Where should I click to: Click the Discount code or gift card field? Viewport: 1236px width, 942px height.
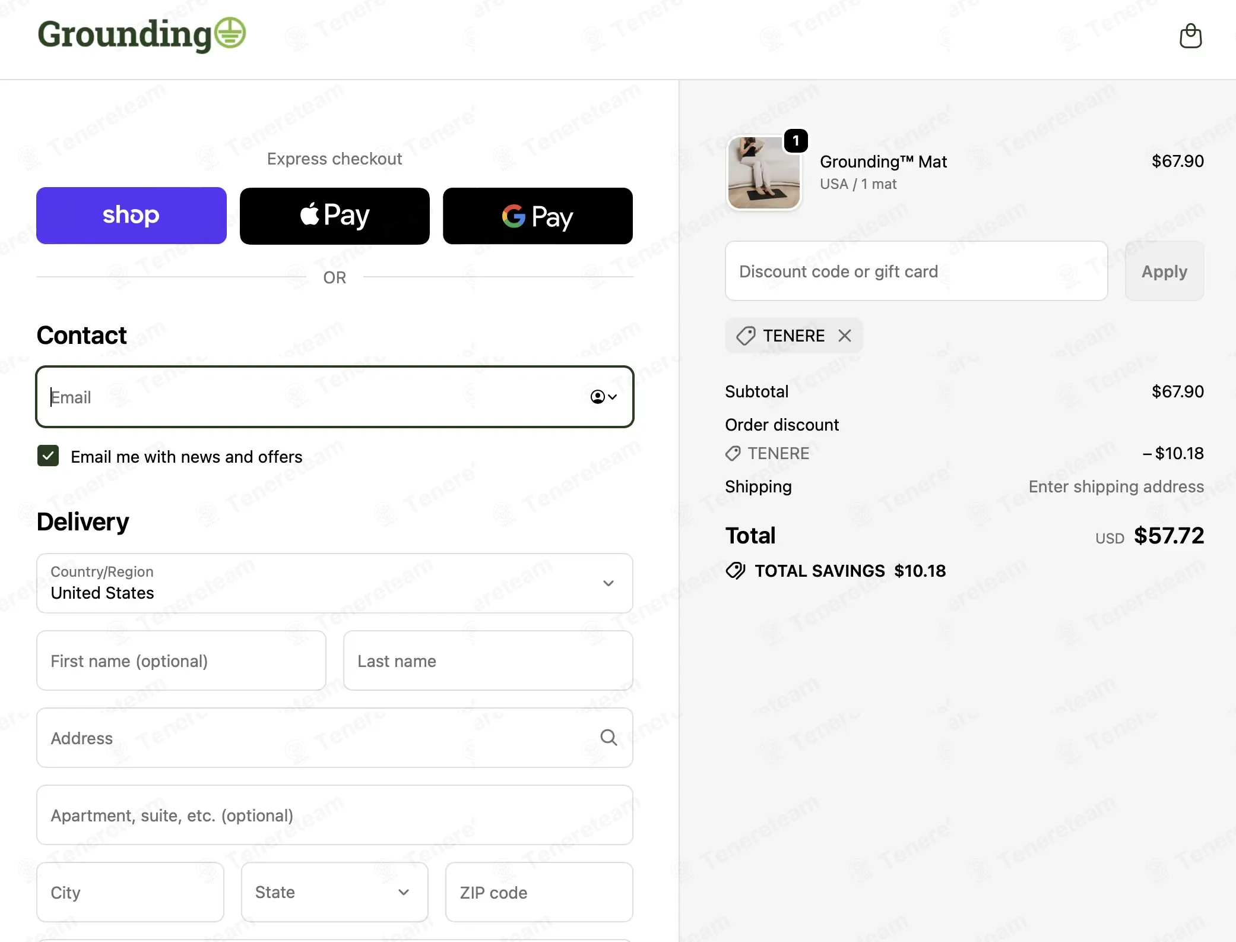click(x=916, y=271)
